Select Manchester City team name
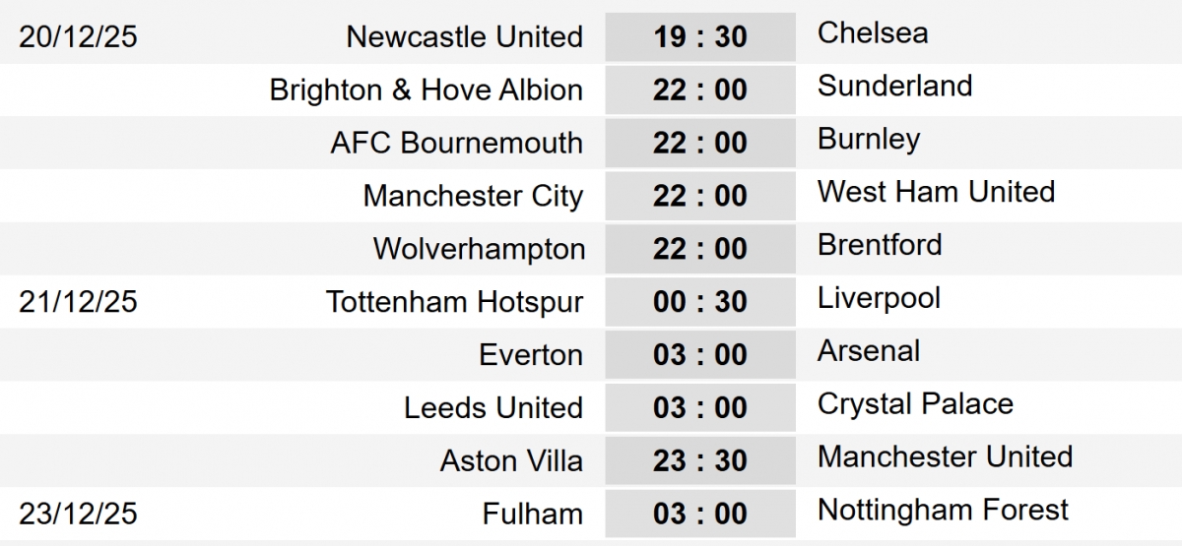Screen dimensions: 1182x546 473,197
